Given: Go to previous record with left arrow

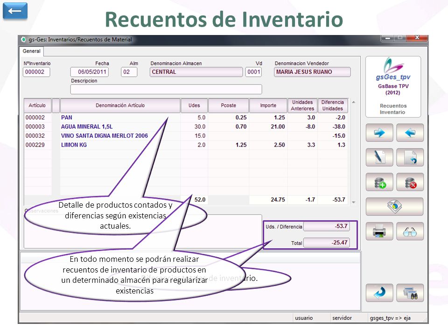Looking at the screenshot, I should (410, 133).
